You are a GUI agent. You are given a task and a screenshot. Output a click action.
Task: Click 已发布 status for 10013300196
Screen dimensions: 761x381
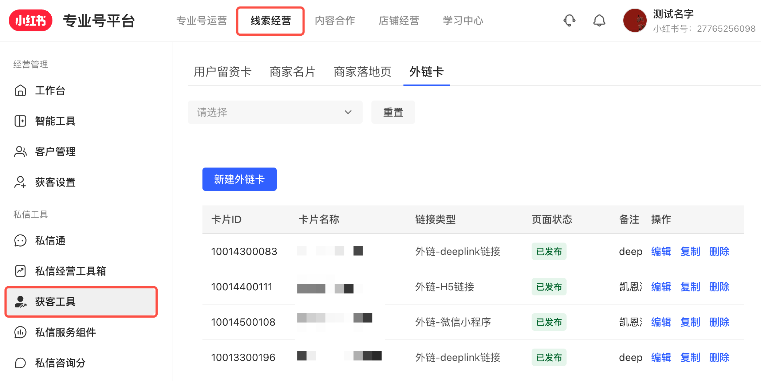[x=549, y=357]
